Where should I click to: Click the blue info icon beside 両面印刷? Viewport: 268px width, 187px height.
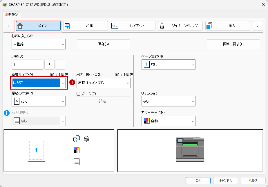coord(7,113)
